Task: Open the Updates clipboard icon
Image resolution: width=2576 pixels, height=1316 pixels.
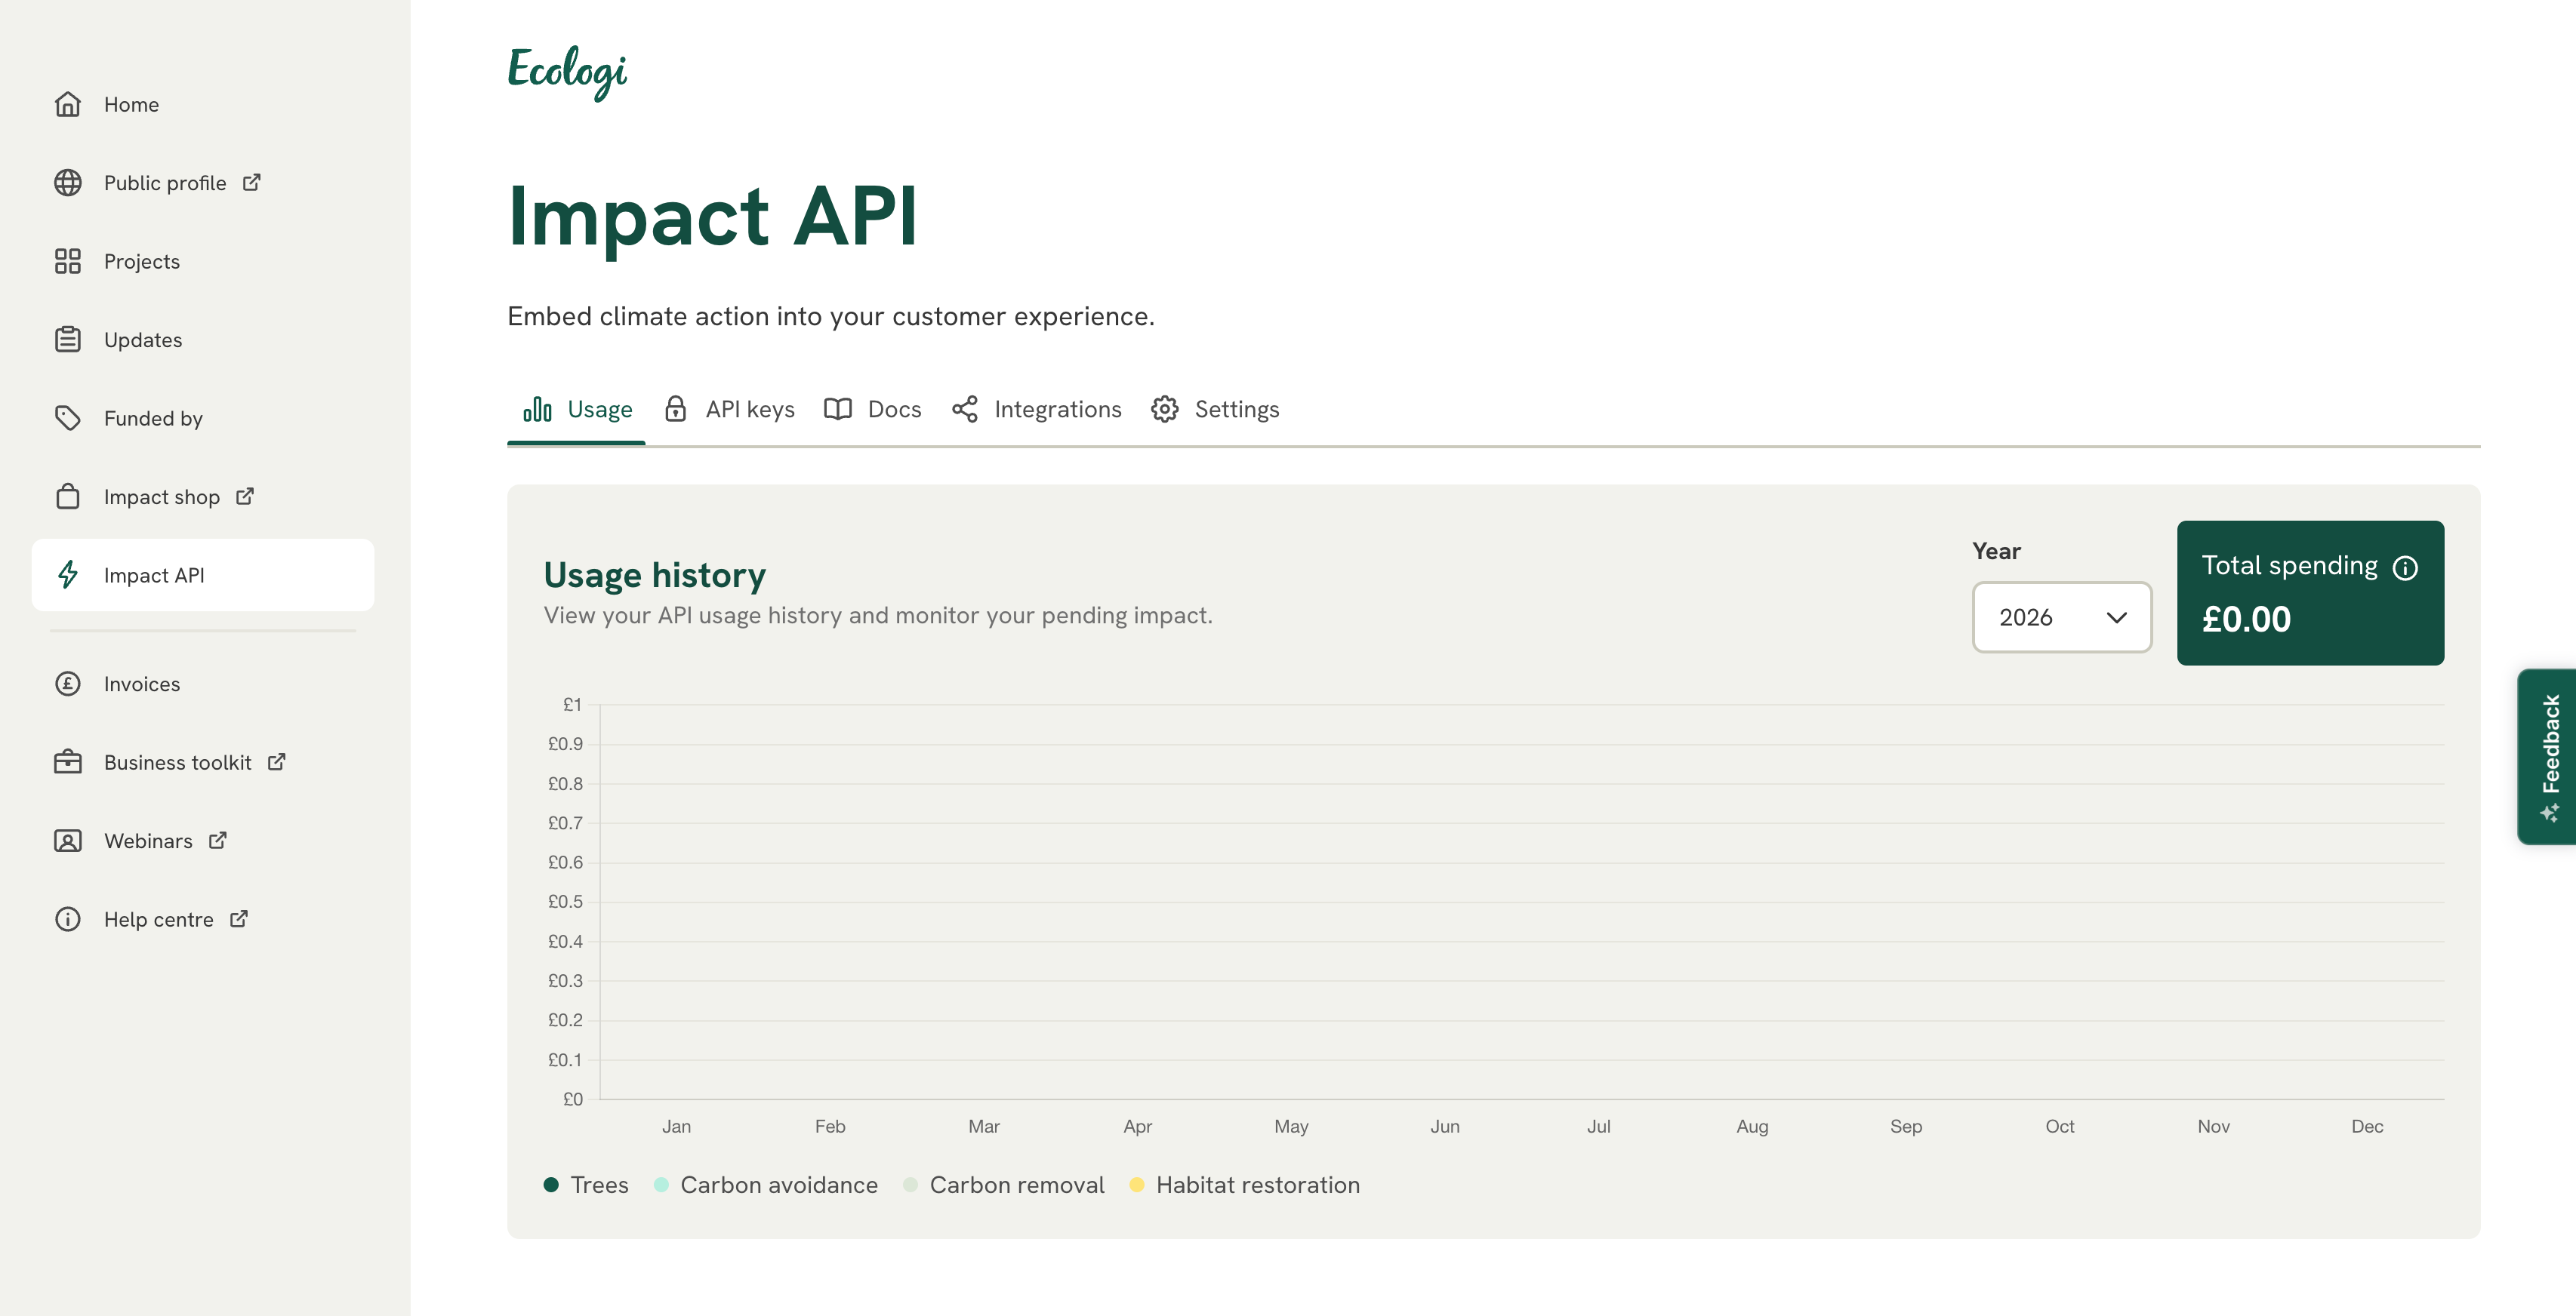Action: pyautogui.click(x=67, y=340)
